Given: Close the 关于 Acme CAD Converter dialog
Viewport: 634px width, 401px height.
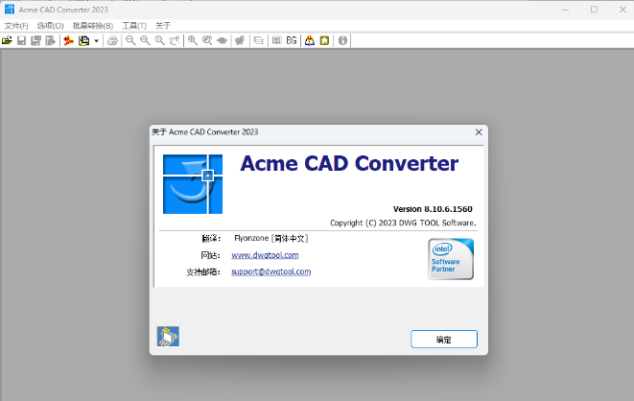Looking at the screenshot, I should (479, 131).
